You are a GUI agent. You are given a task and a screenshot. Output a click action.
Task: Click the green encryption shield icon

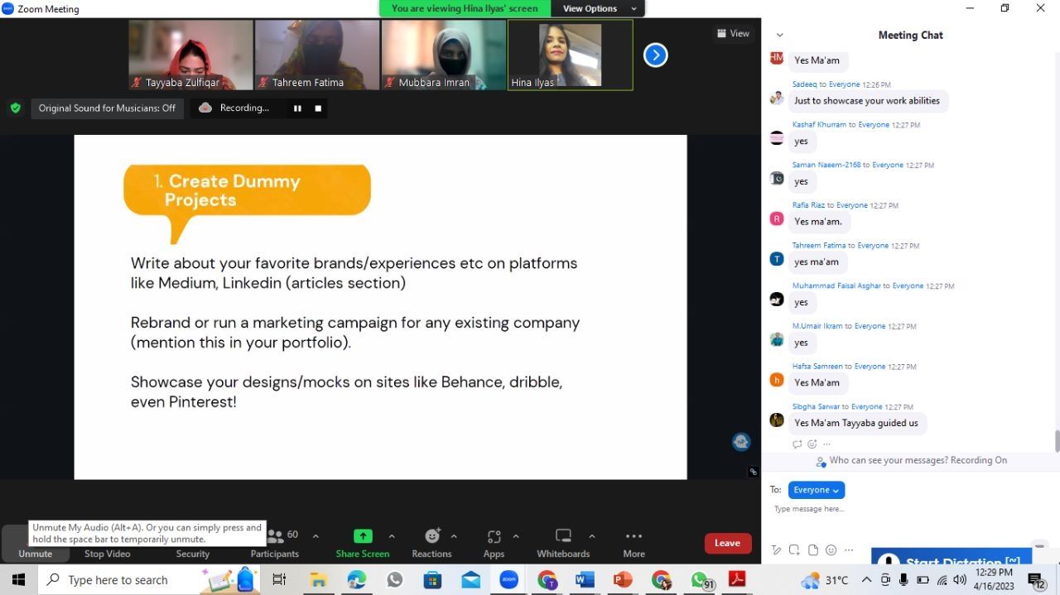tap(15, 108)
